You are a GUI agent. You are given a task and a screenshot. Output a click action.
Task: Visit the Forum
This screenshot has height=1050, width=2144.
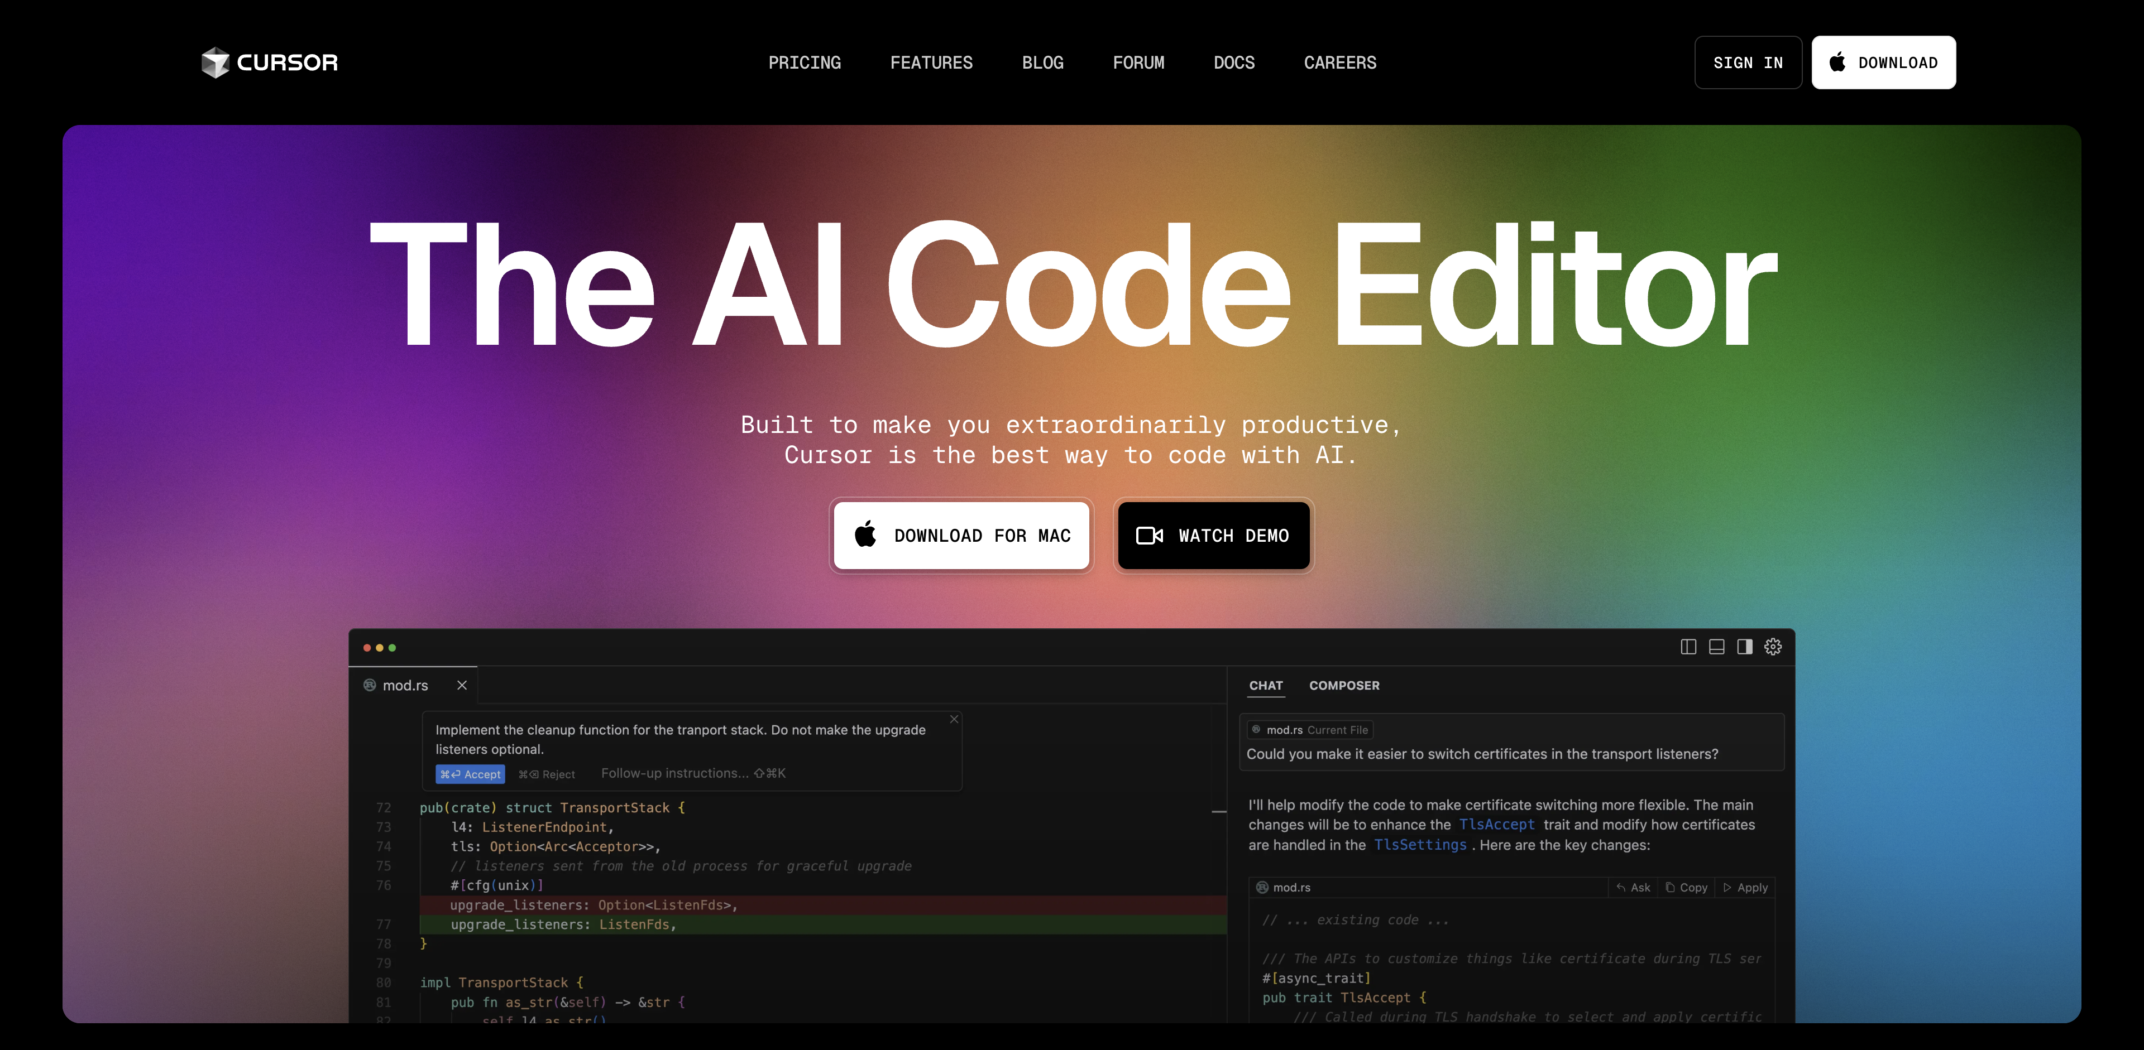[1138, 62]
